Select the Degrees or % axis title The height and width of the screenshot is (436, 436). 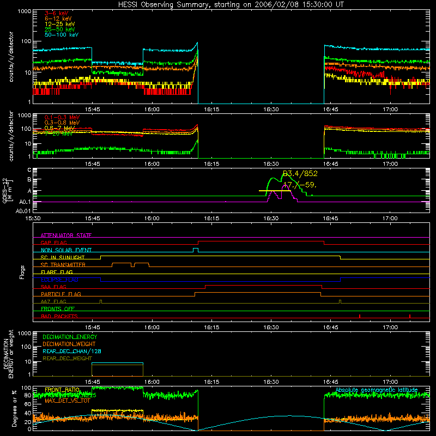pos(14,408)
